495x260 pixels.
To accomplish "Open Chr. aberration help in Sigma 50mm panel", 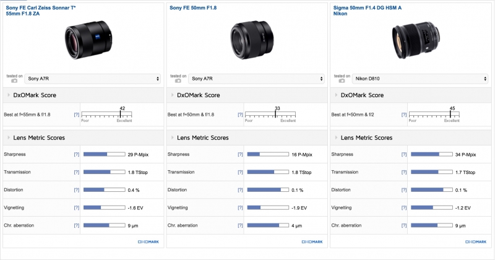I will [404, 225].
